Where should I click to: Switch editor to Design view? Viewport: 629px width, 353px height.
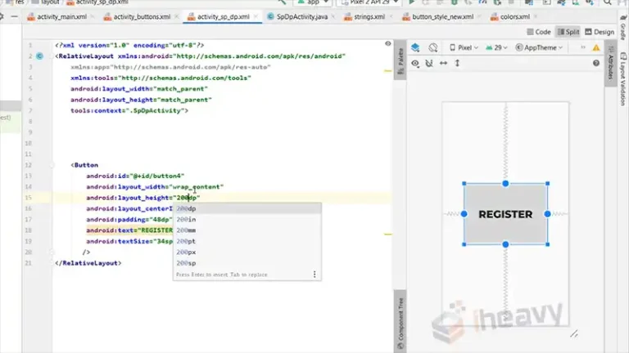(x=600, y=32)
